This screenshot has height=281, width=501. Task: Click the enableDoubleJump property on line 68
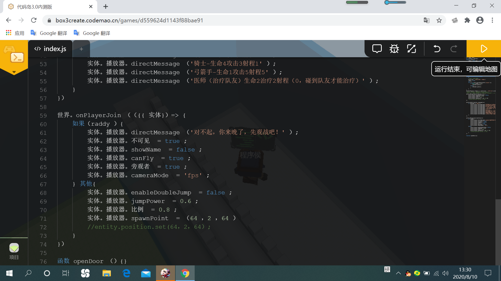pos(161,193)
